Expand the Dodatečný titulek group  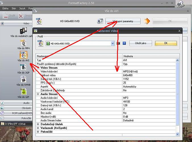tap(38, 124)
